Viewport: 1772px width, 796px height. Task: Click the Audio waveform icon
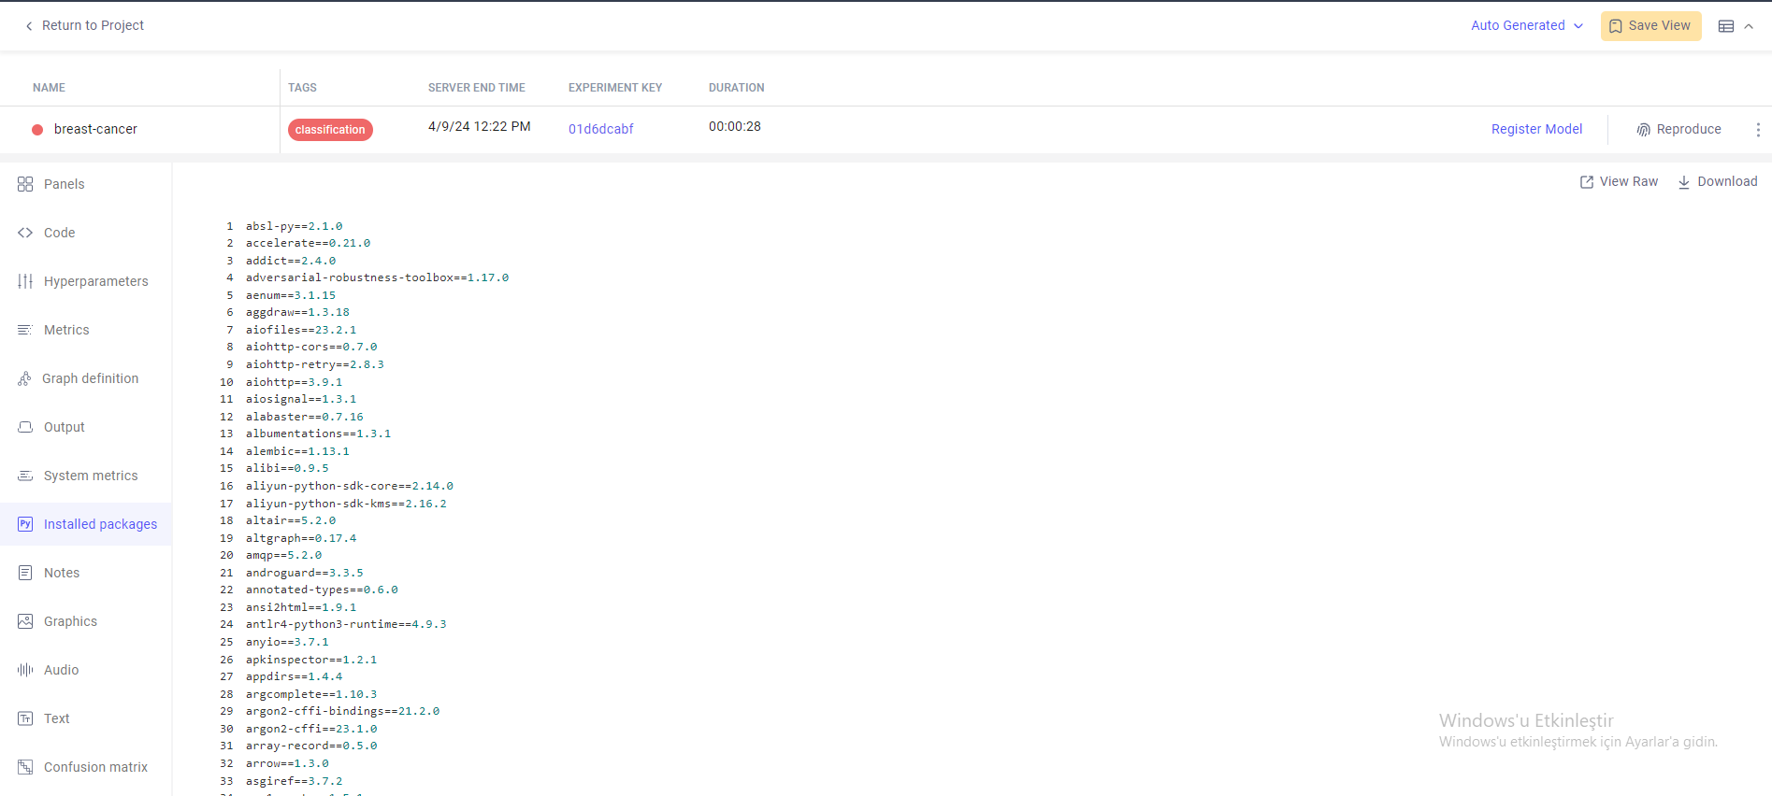point(25,670)
